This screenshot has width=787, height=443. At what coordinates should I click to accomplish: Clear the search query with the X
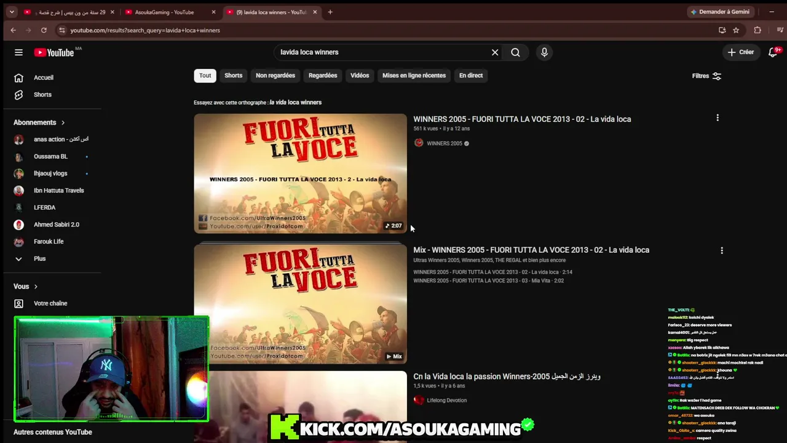click(495, 52)
